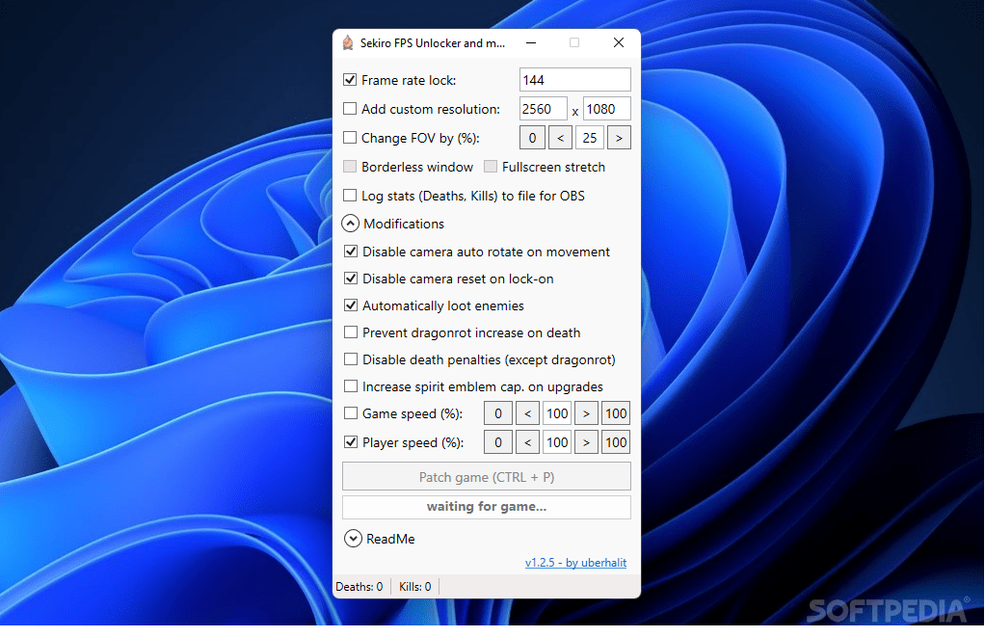Expand the ReadMe section
This screenshot has height=637, width=985.
[353, 539]
